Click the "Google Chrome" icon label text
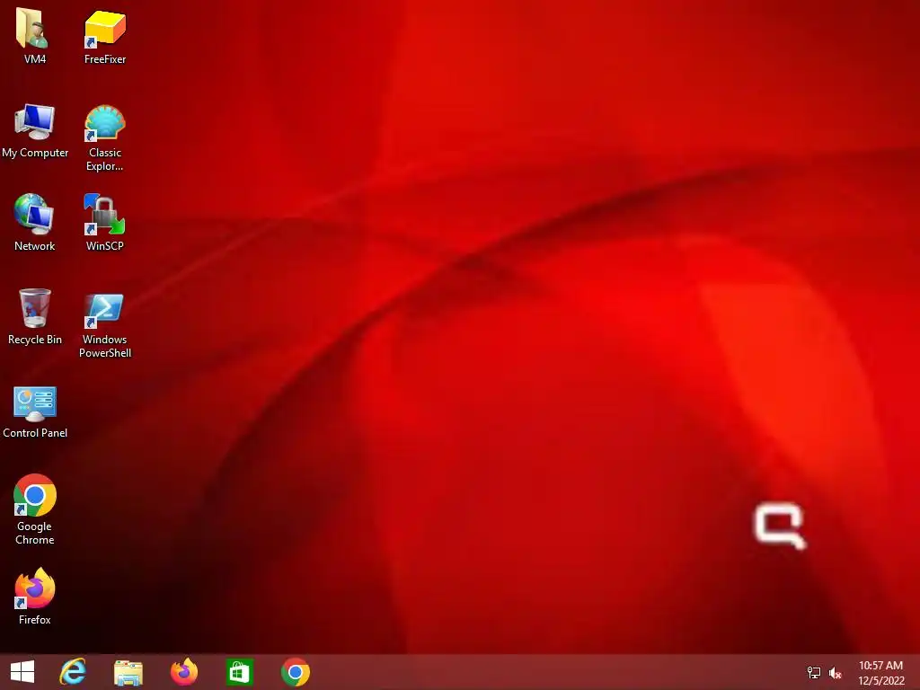Screen dimensions: 920x690 pos(35,533)
